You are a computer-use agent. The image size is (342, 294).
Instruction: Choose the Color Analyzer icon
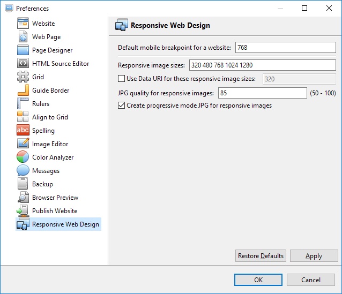[x=23, y=157]
